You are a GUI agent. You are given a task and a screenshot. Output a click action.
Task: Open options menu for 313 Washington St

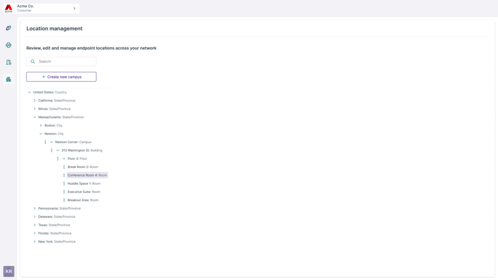pyautogui.click(x=52, y=150)
